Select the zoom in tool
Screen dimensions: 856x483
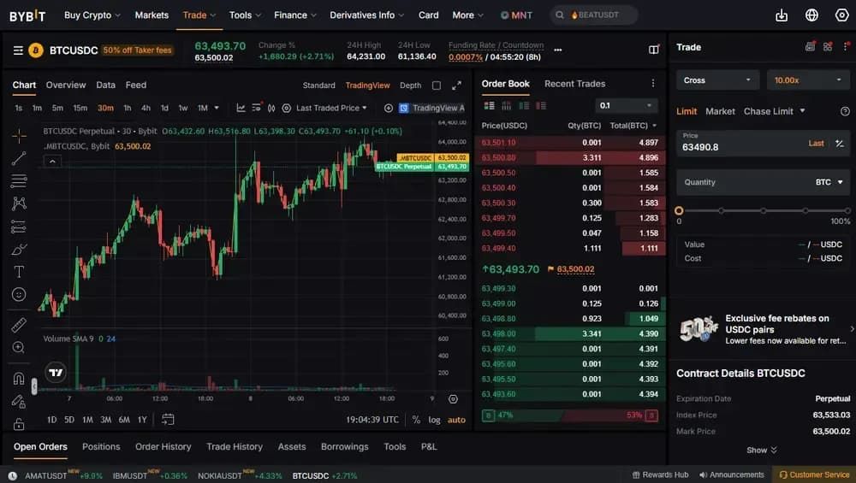tap(19, 348)
